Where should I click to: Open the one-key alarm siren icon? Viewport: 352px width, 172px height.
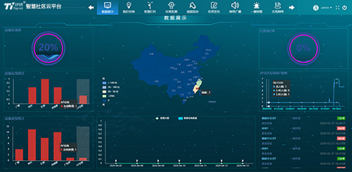pos(256,5)
